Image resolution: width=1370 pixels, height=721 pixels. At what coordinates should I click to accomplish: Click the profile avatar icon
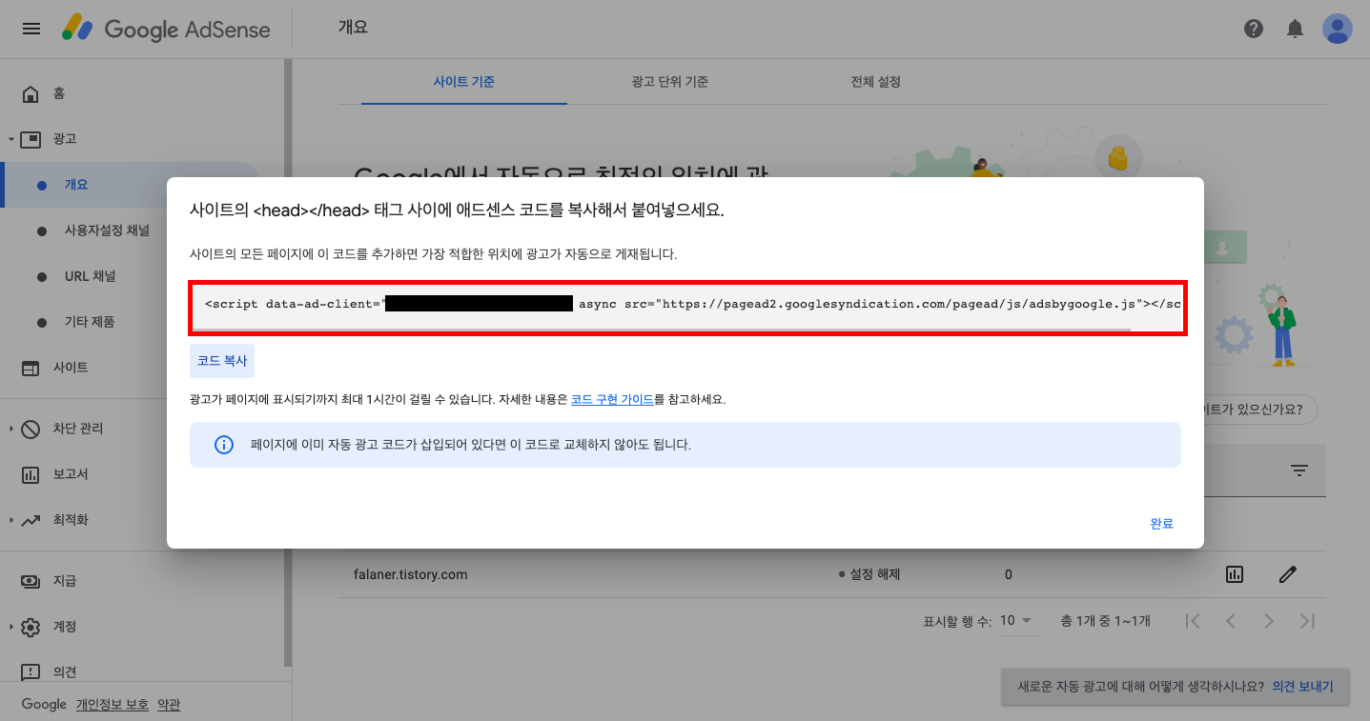(x=1337, y=29)
